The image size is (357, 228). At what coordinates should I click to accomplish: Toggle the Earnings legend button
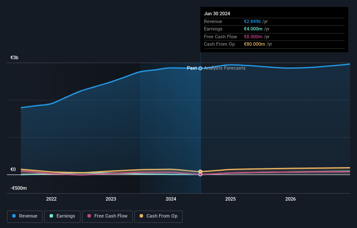[62, 216]
